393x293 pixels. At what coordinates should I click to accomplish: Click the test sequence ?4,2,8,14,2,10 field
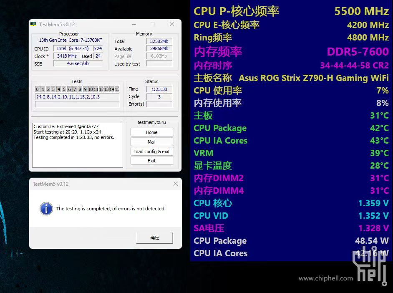tap(77, 97)
